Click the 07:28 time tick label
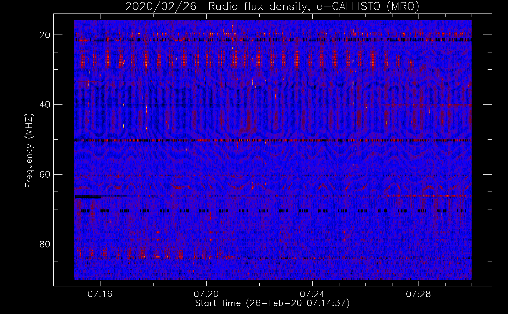Image resolution: width=508 pixels, height=314 pixels. [x=418, y=294]
